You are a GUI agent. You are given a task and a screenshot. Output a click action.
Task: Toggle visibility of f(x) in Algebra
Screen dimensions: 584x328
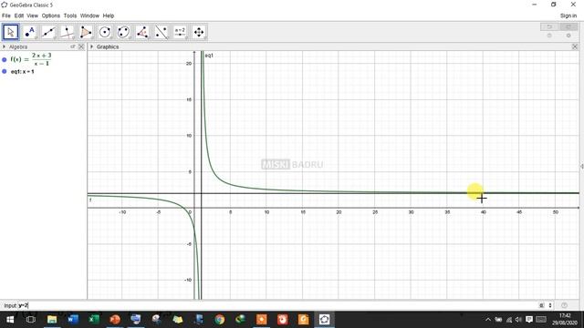5,59
